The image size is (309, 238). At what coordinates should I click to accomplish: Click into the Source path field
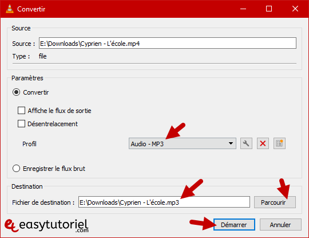pyautogui.click(x=168, y=43)
